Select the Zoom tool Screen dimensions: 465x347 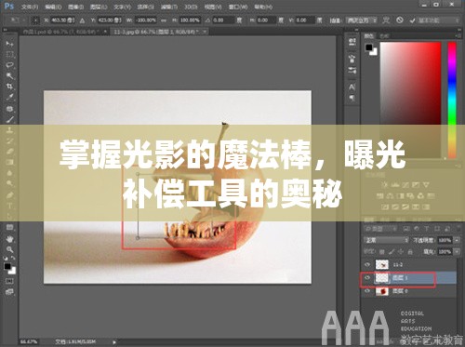coord(9,249)
